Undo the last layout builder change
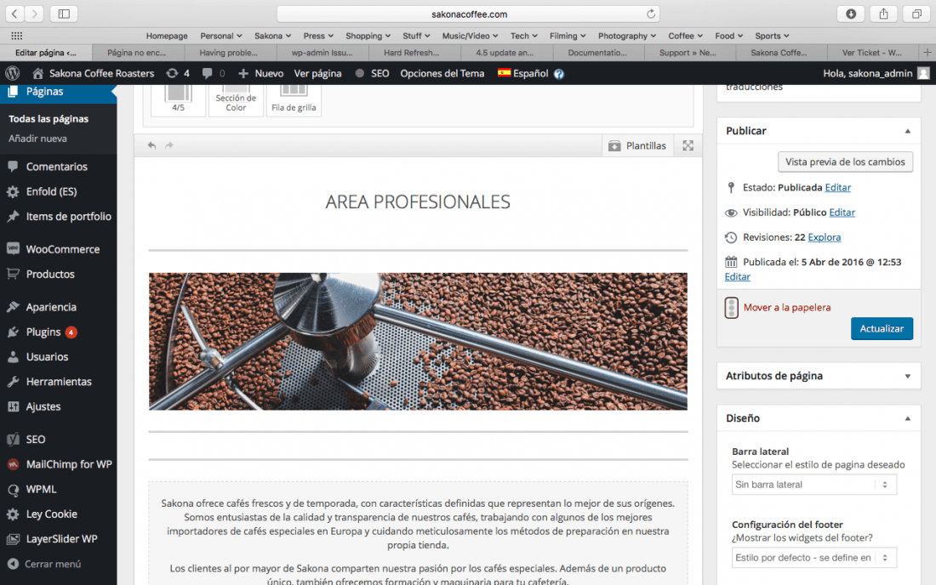 (x=151, y=145)
